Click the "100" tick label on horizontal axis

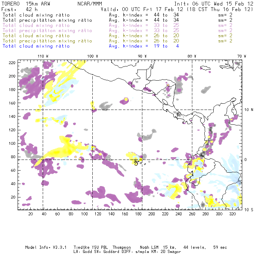(84, 214)
